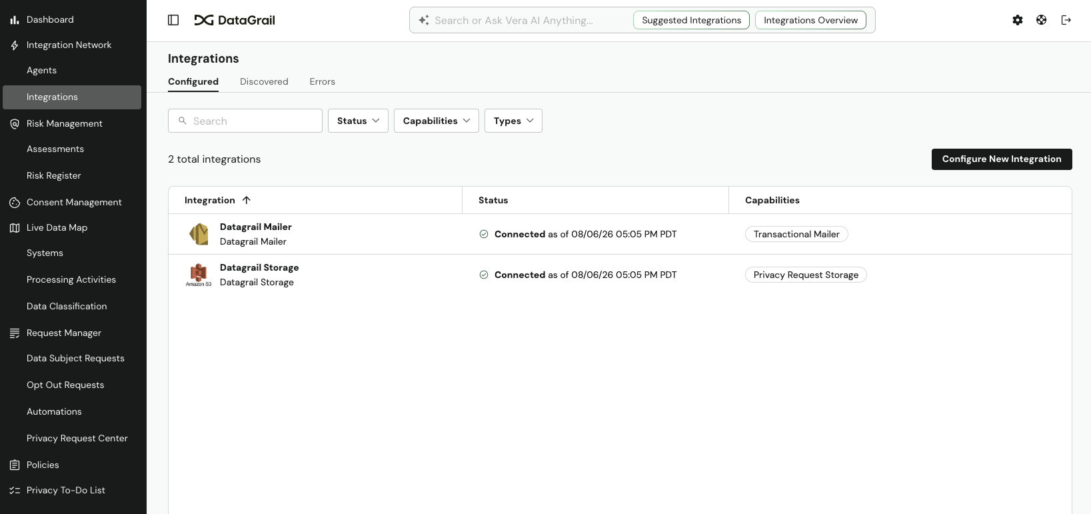Click the Amazon S3 Datagrail Storage icon
This screenshot has width=1091, height=514.
point(199,275)
